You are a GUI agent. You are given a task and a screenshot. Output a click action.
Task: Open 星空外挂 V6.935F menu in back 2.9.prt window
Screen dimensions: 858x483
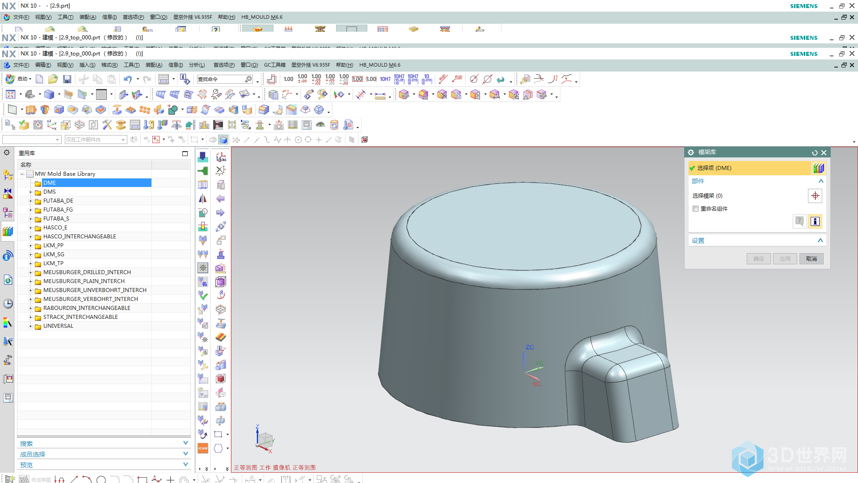coord(193,17)
